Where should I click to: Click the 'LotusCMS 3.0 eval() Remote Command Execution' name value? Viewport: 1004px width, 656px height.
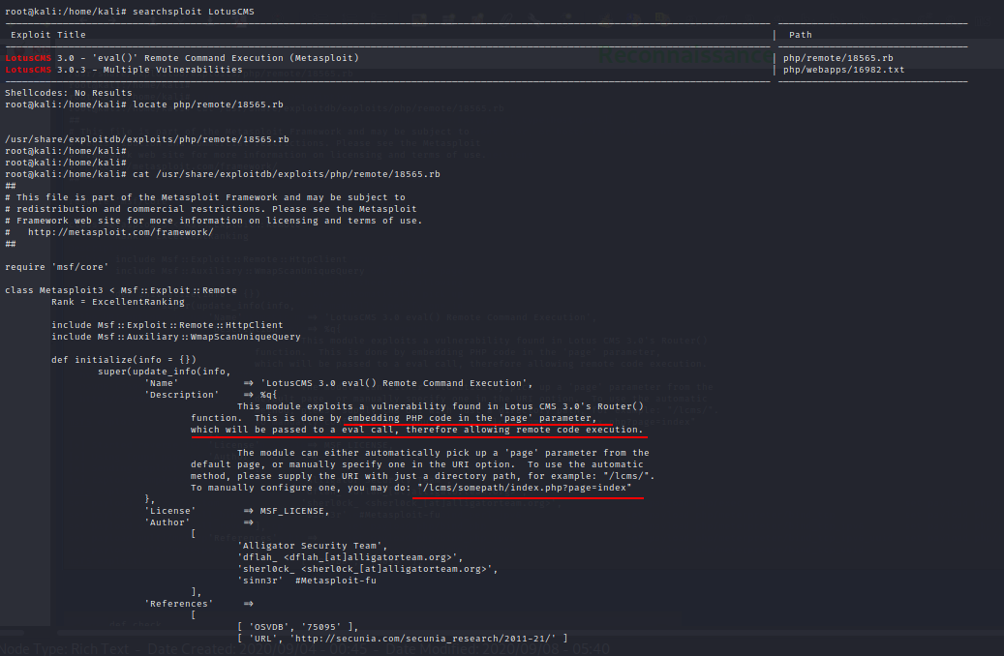396,383
